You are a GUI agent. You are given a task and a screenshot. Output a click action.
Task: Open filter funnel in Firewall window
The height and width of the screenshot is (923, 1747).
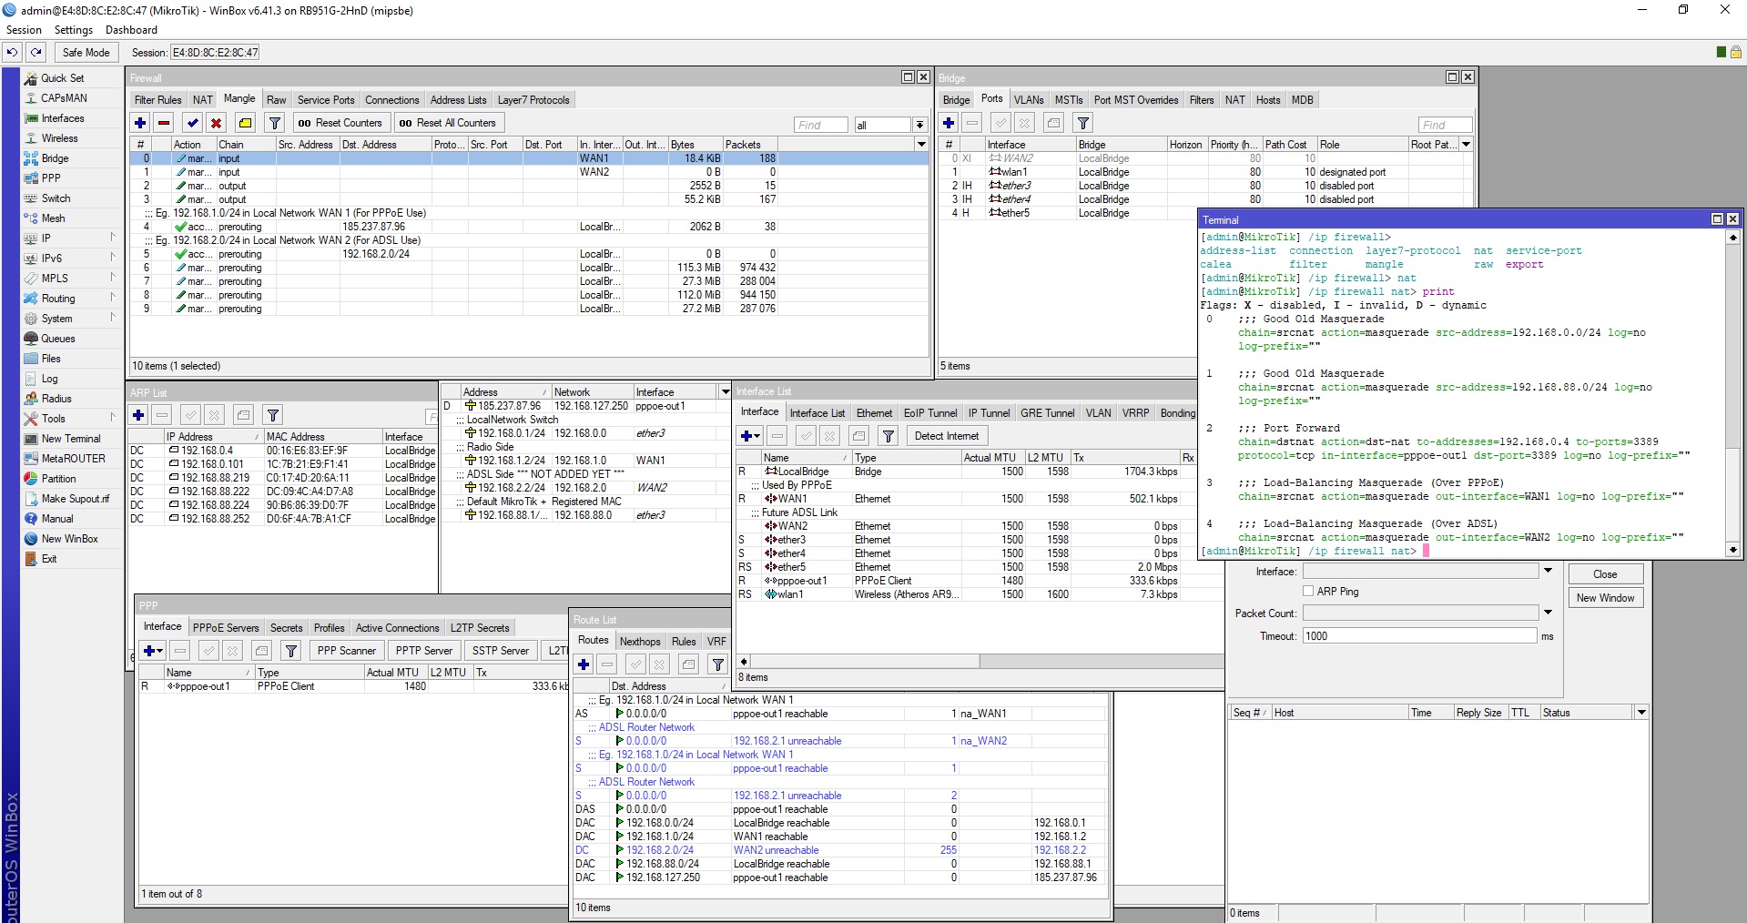274,123
